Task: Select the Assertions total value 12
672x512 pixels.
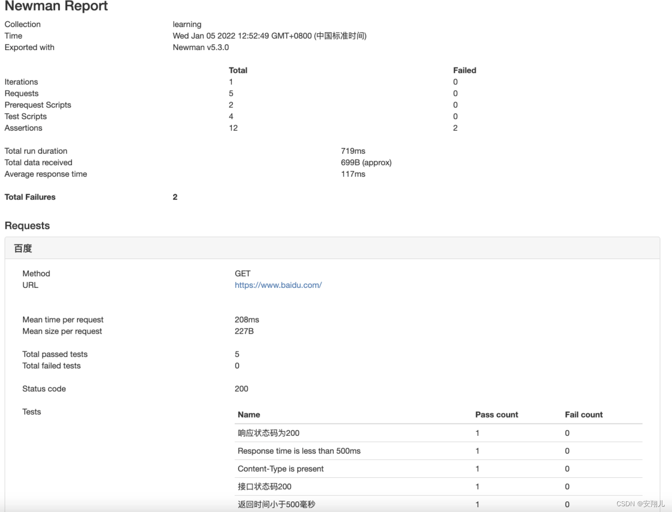Action: (233, 128)
